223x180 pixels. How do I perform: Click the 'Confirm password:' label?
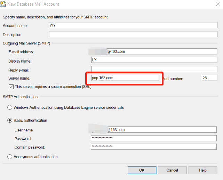30,147
